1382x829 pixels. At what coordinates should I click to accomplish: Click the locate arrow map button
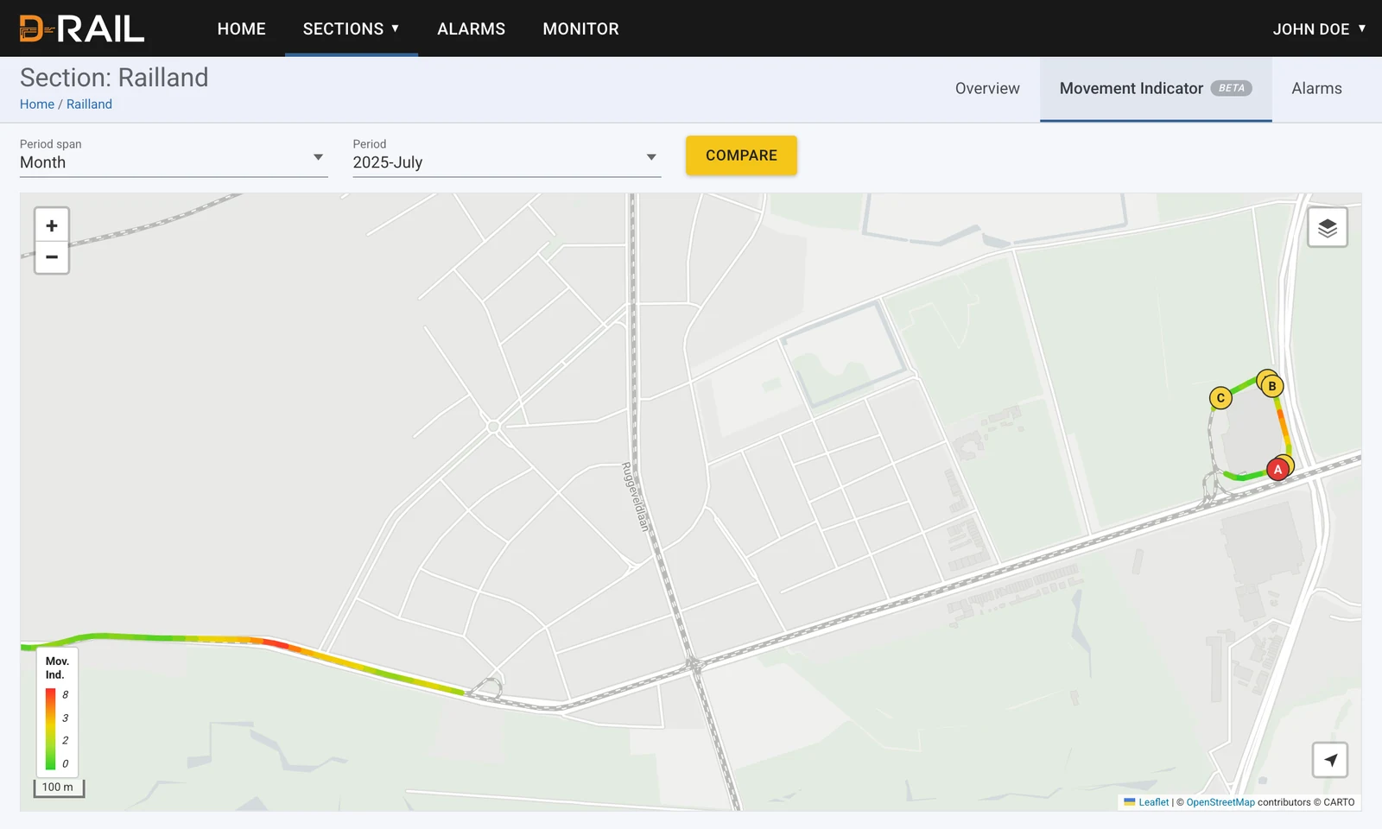pos(1330,760)
